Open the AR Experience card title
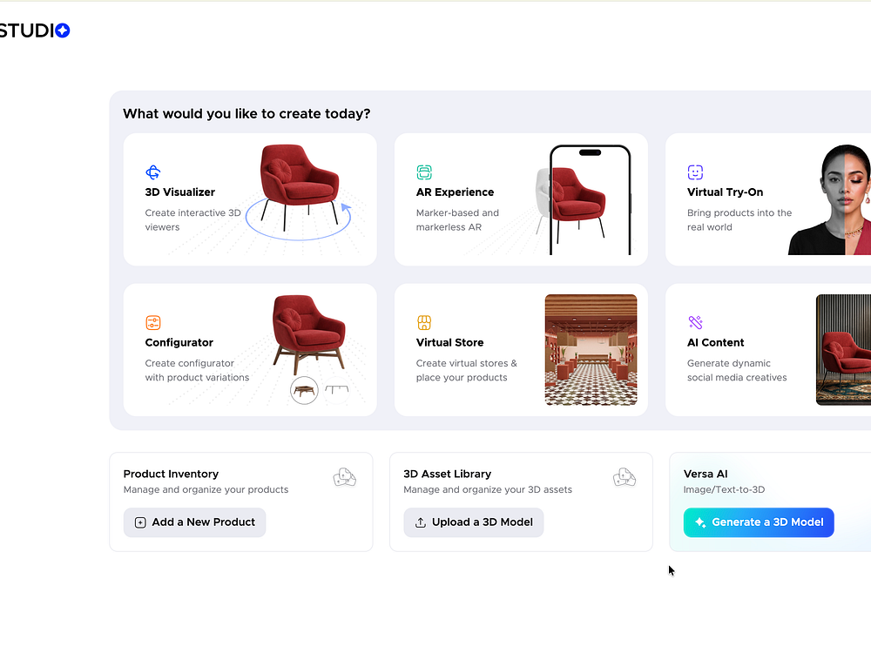Viewport: 871px width, 653px height. click(455, 192)
